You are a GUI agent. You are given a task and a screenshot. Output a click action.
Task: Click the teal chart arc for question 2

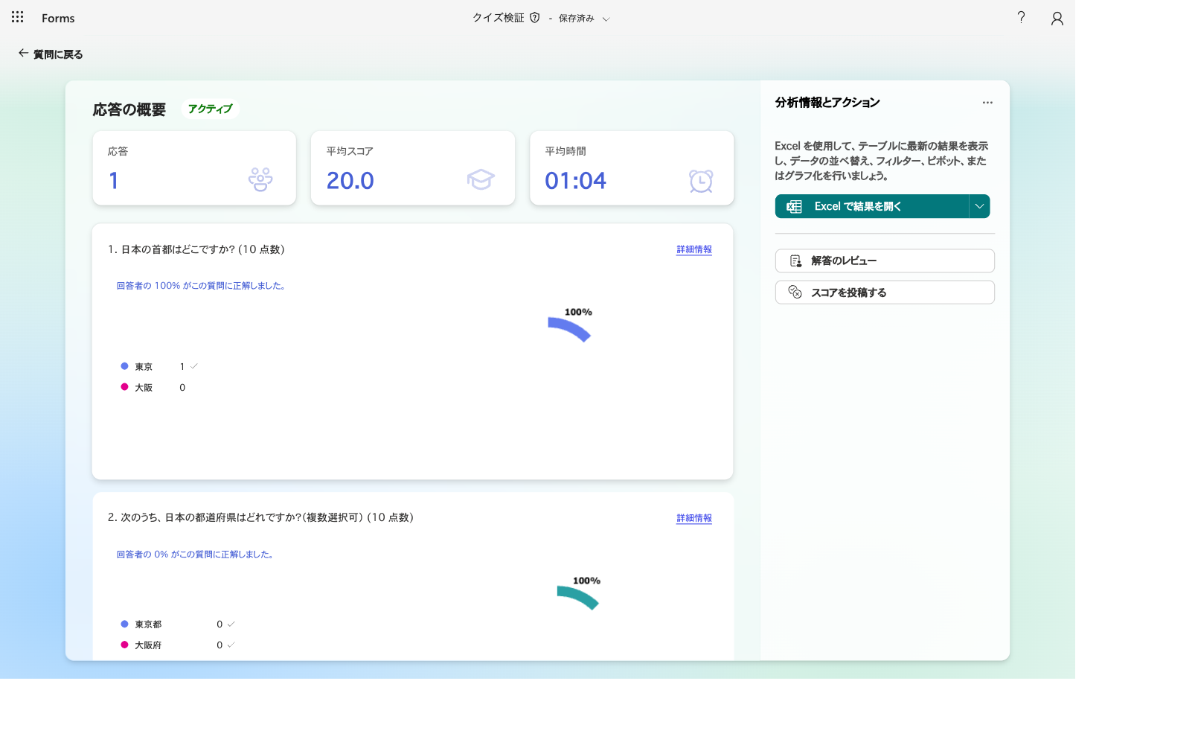coord(579,596)
